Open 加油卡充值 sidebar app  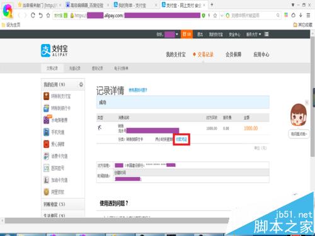tap(55, 180)
